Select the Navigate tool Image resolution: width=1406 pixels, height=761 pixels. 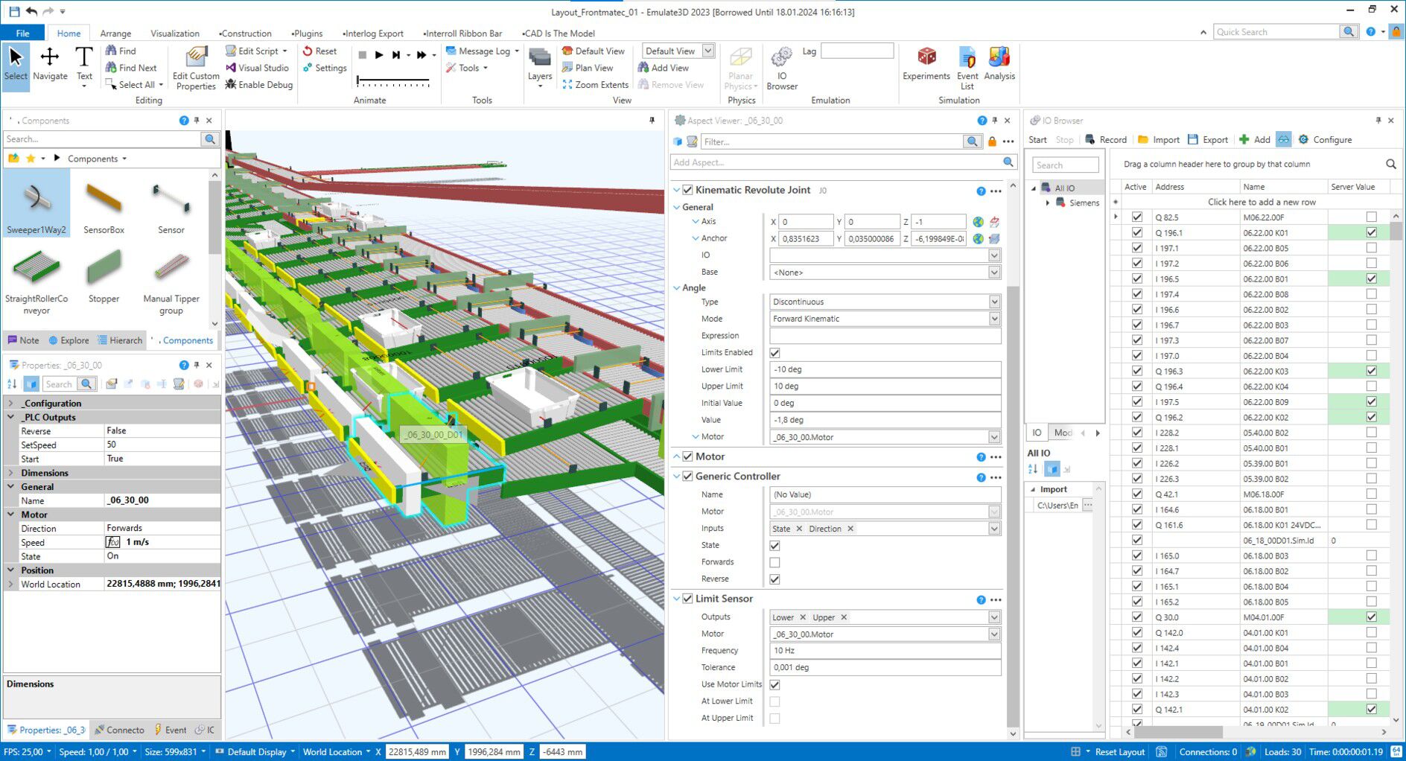[50, 63]
